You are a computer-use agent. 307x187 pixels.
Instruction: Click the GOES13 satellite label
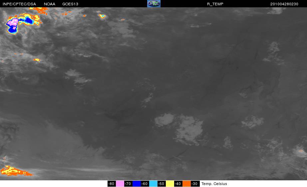tap(70, 4)
